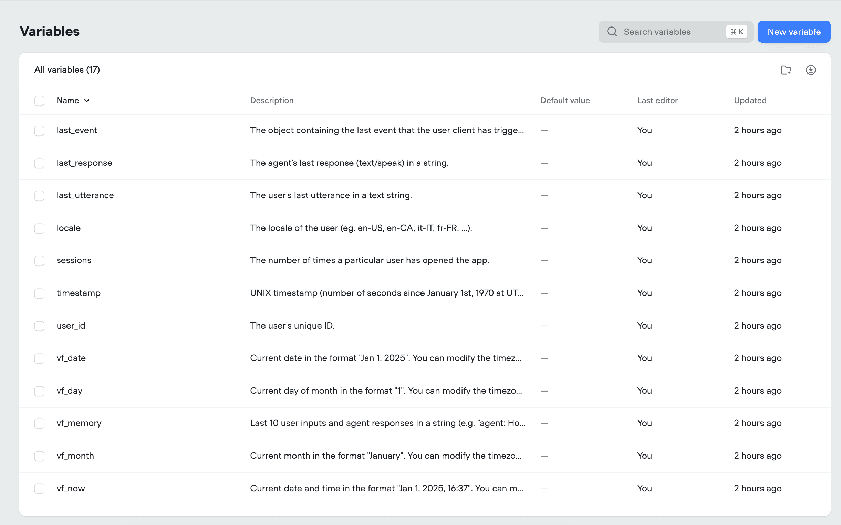Open the vf_memory variable
841x525 pixels.
coord(79,423)
